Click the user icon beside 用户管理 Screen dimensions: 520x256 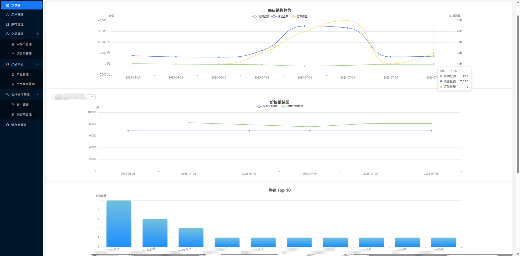pyautogui.click(x=7, y=15)
